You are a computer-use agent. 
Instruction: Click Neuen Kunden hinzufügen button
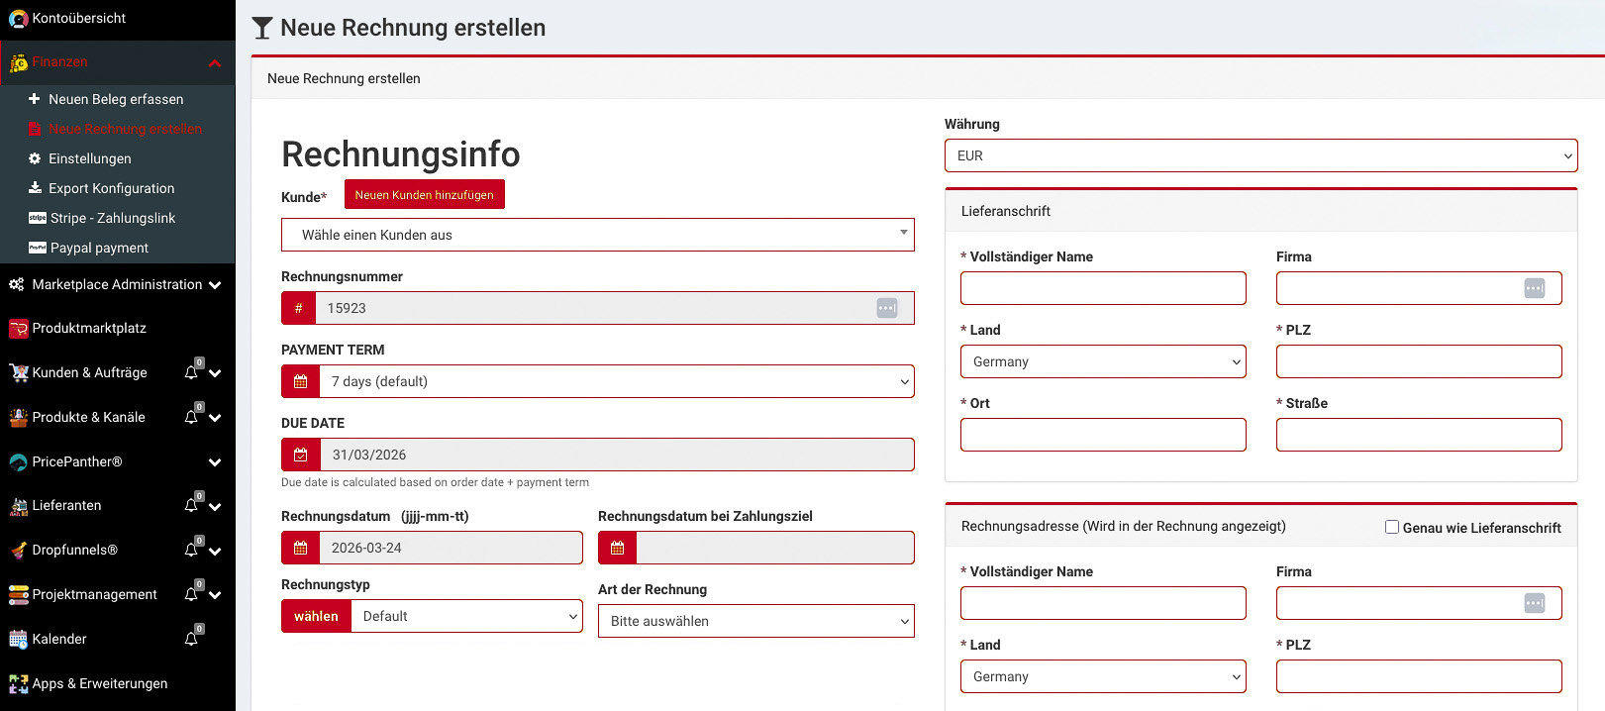pos(425,194)
